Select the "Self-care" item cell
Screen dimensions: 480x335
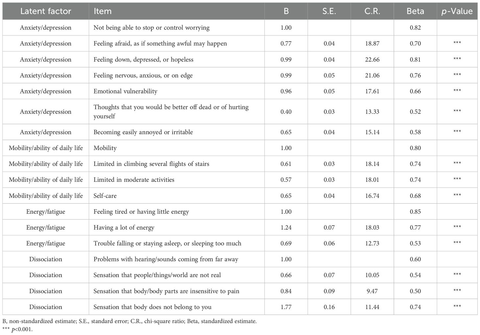coord(105,196)
